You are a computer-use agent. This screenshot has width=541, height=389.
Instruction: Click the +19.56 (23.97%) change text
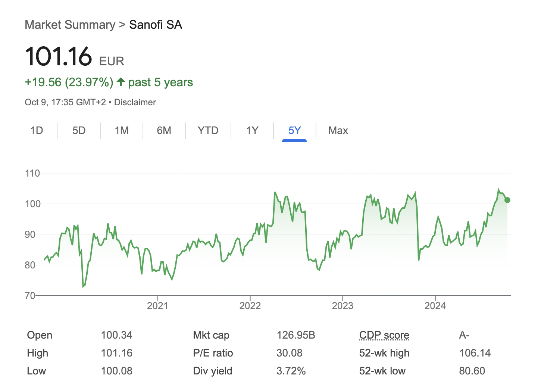[69, 82]
